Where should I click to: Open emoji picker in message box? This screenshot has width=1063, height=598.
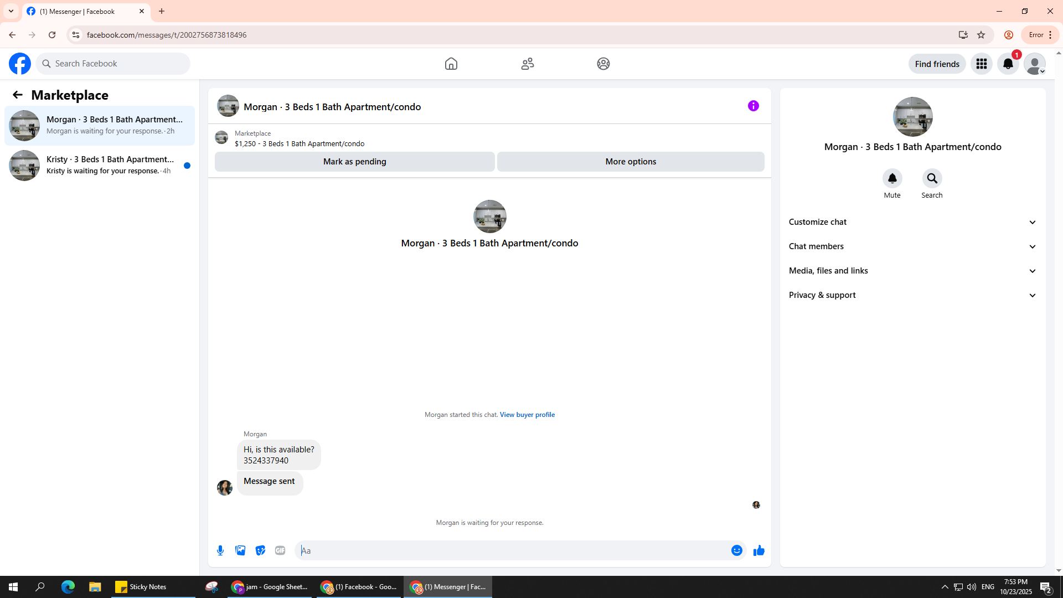pyautogui.click(x=736, y=550)
